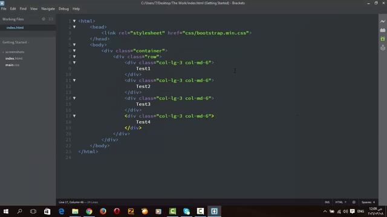This screenshot has height=217, width=387.
Task: Open the Edit menu
Action: 13,8
